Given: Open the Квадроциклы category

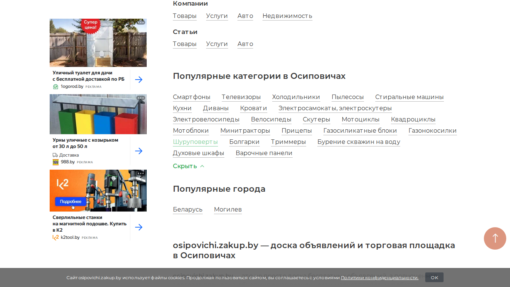Looking at the screenshot, I should tap(413, 119).
